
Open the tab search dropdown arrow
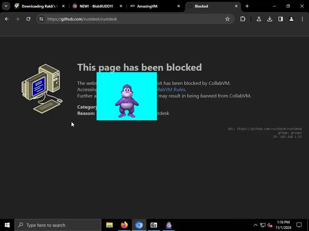(x=6, y=6)
